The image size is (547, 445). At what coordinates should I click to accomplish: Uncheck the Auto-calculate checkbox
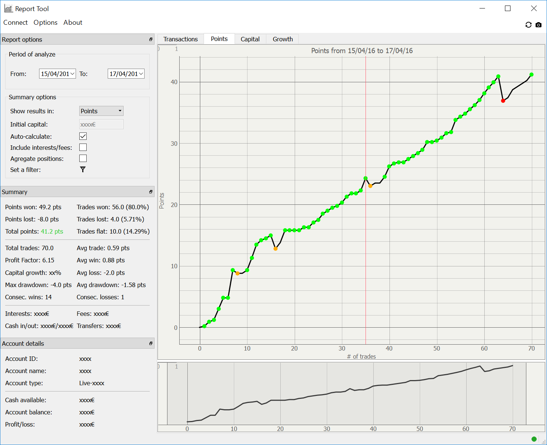click(x=83, y=137)
